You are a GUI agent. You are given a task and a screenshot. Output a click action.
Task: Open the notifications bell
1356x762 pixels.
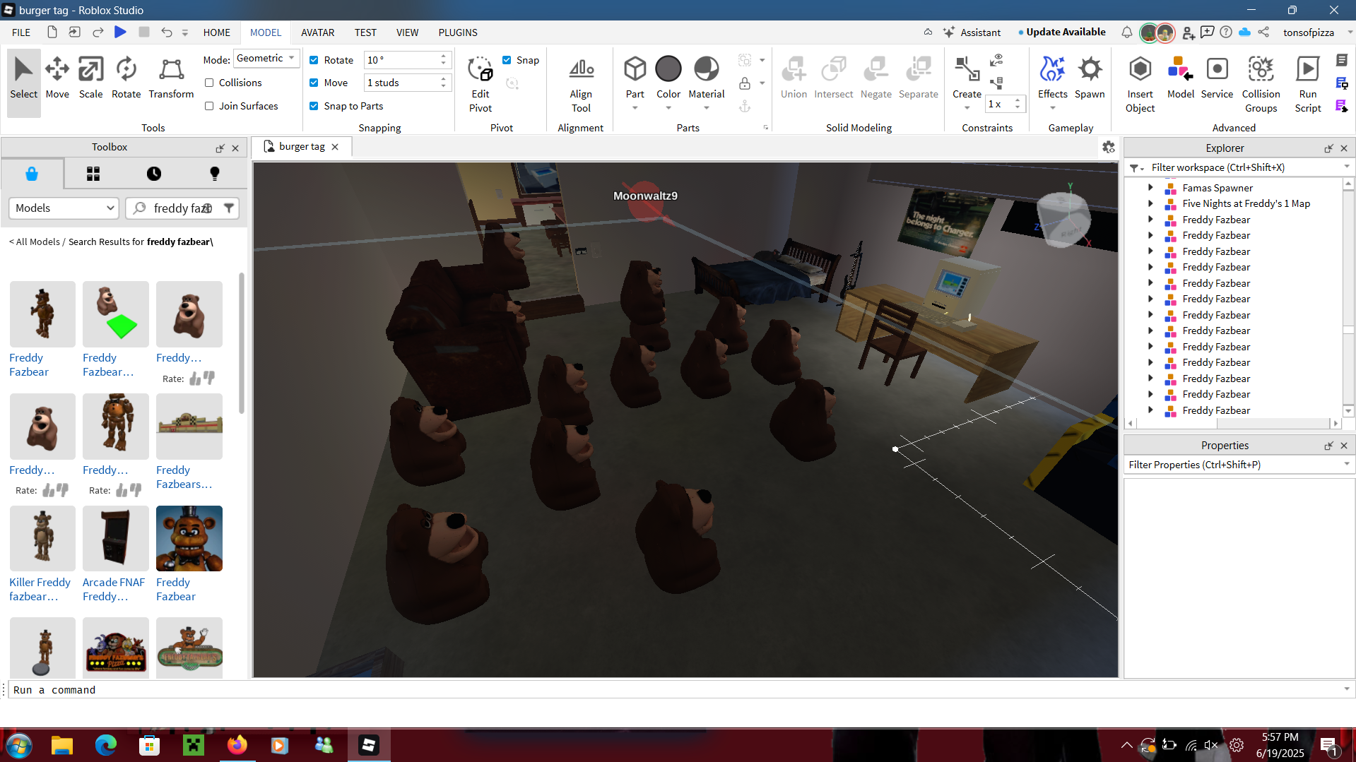(1126, 32)
